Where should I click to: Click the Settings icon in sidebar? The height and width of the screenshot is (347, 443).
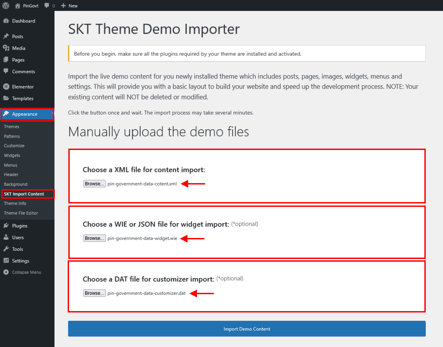tap(6, 261)
